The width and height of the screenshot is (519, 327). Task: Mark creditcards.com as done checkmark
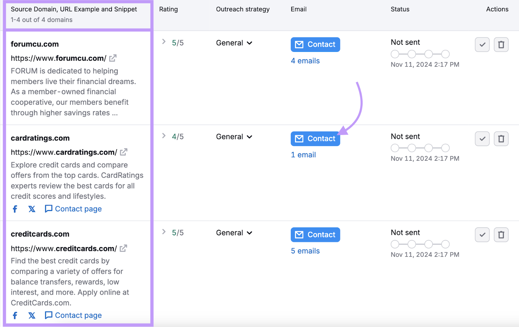[x=482, y=235]
